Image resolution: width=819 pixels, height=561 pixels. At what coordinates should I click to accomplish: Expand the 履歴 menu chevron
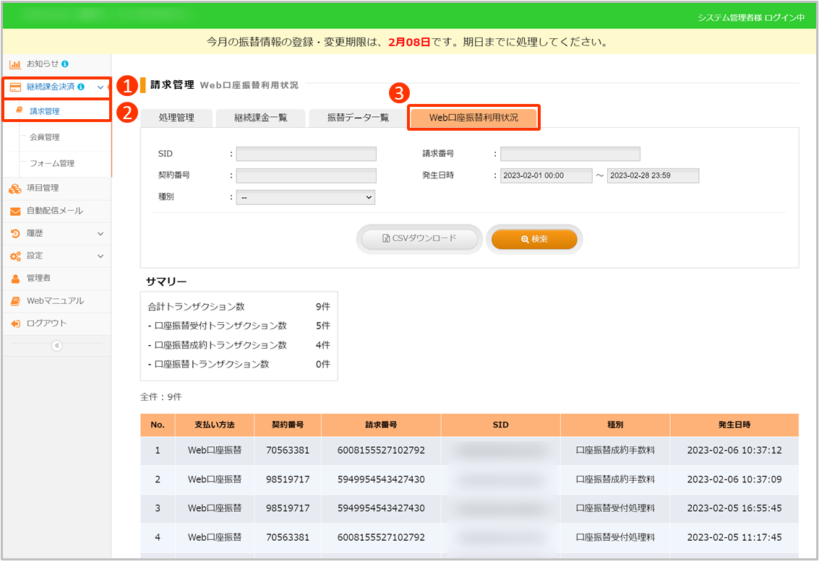[100, 234]
